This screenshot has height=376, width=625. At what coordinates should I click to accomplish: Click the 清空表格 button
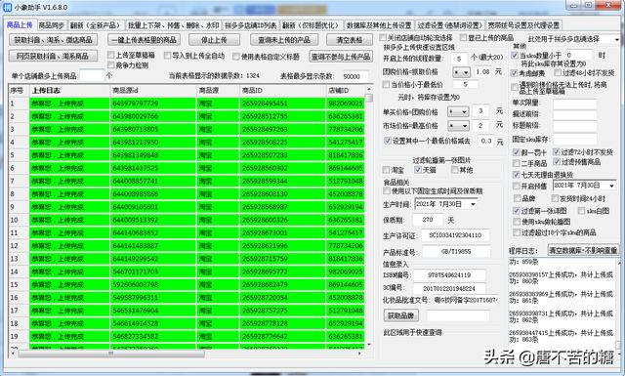click(350, 40)
